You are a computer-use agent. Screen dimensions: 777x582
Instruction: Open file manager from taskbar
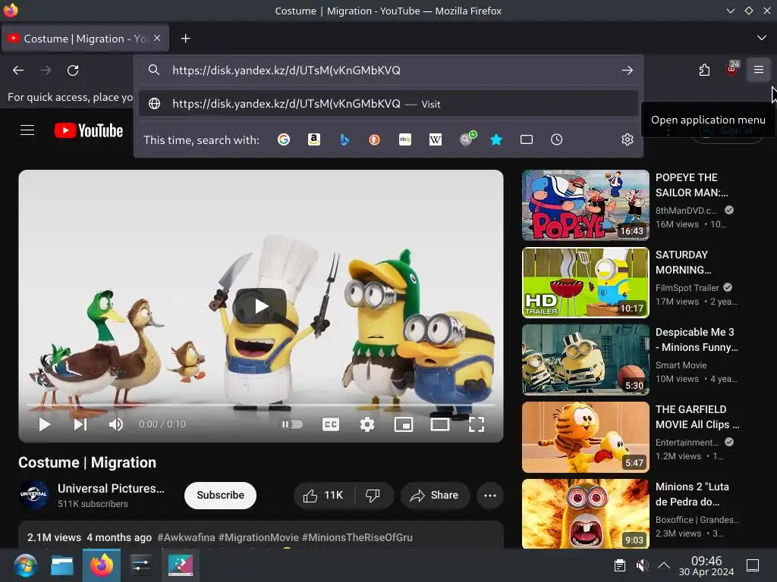[x=62, y=565]
